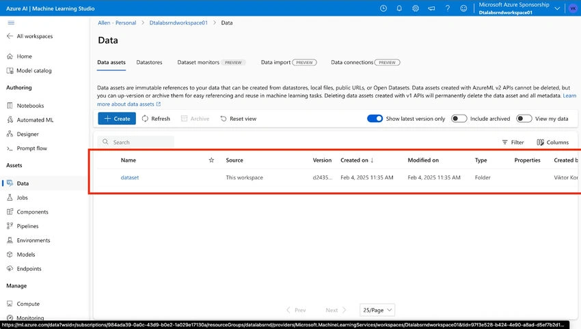Click the Create button
581x329 pixels.
[117, 118]
